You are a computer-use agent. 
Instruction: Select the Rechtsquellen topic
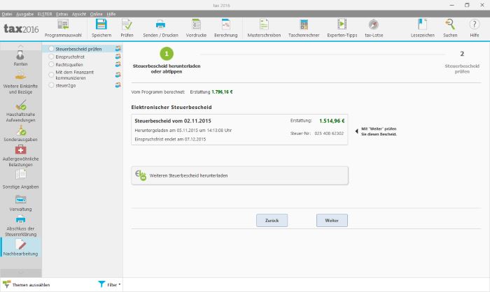point(69,64)
